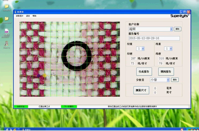Viewport: 199px width, 131px height.
Task: Expand the 客户名称 combo box showing 超眼
Action: tap(171, 29)
